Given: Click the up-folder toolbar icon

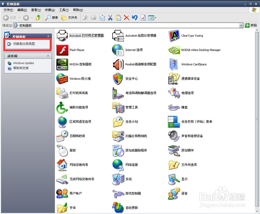Looking at the screenshot, I should tap(38, 18).
